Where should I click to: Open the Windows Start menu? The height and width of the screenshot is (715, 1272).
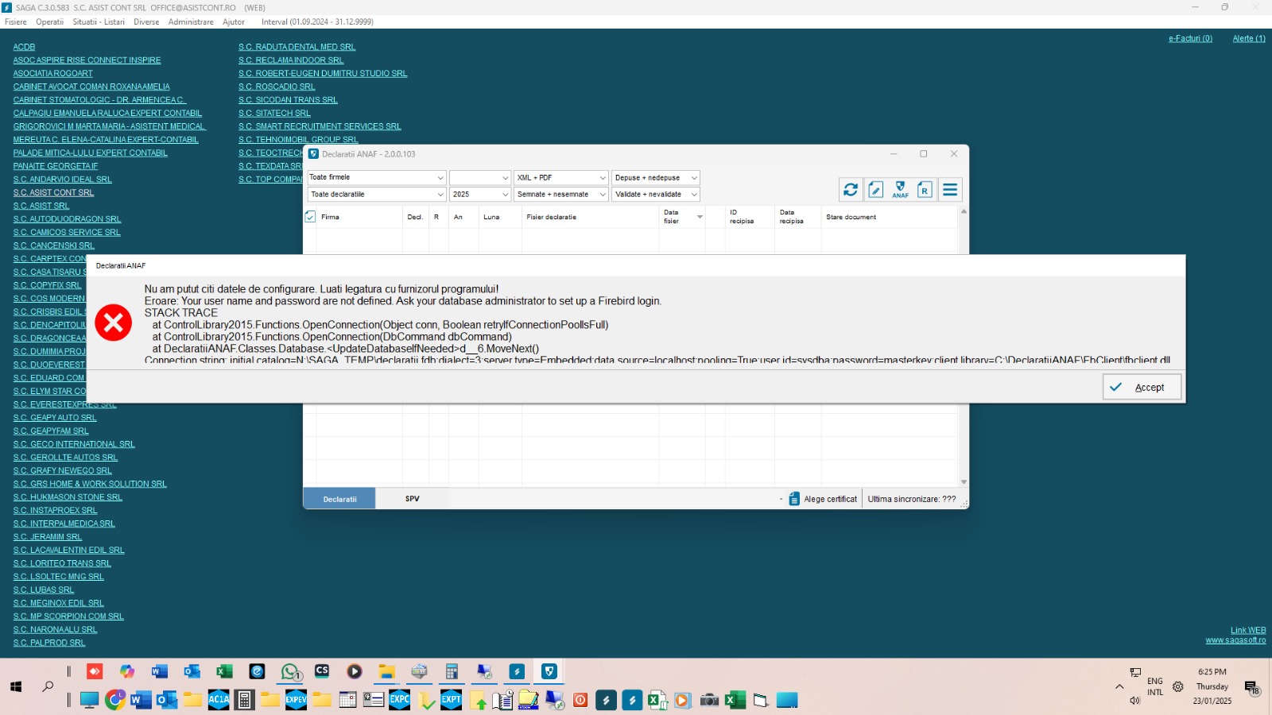(16, 686)
